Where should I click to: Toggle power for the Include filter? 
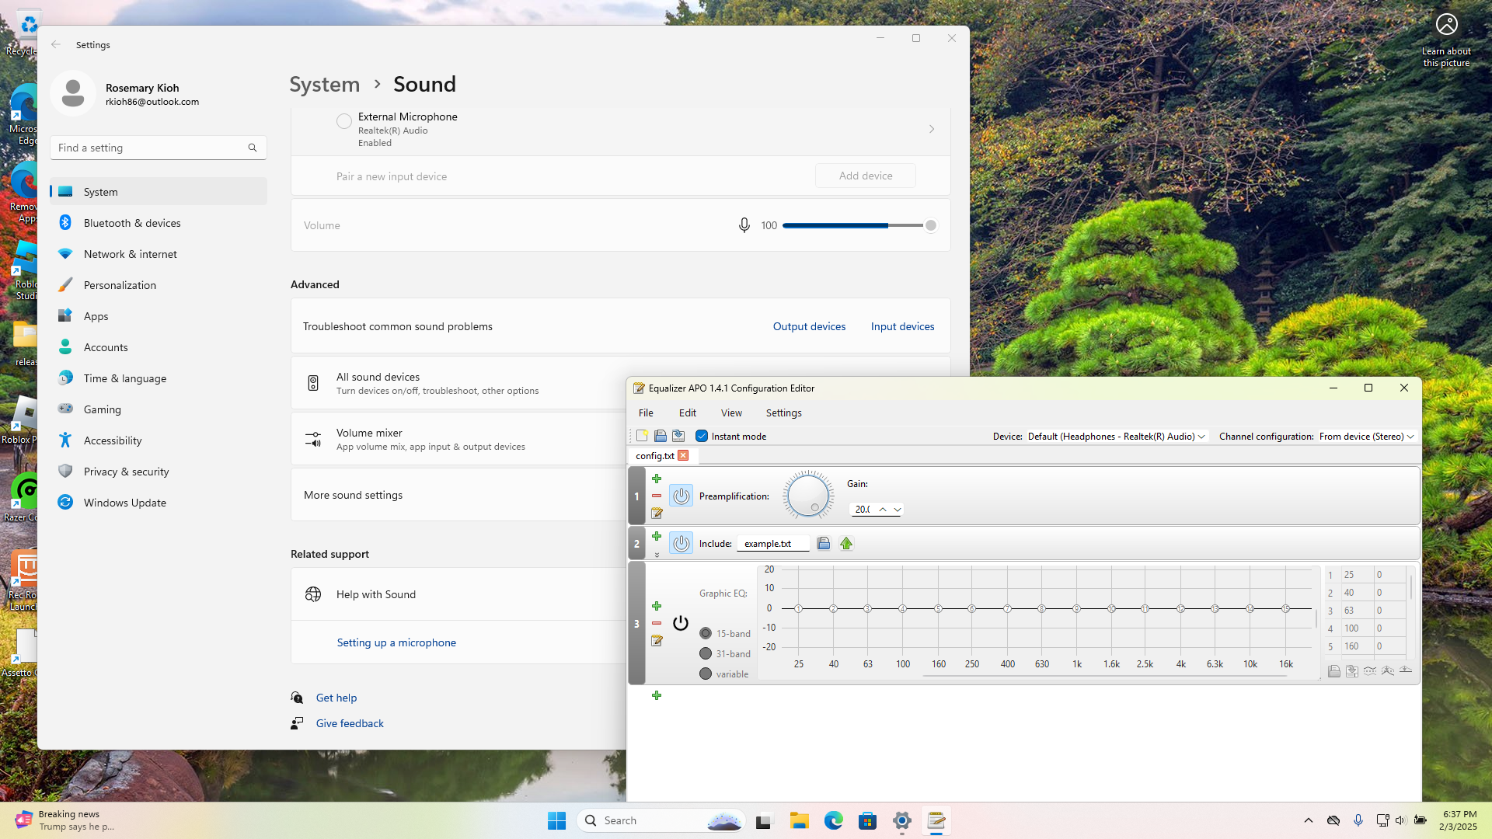(682, 543)
